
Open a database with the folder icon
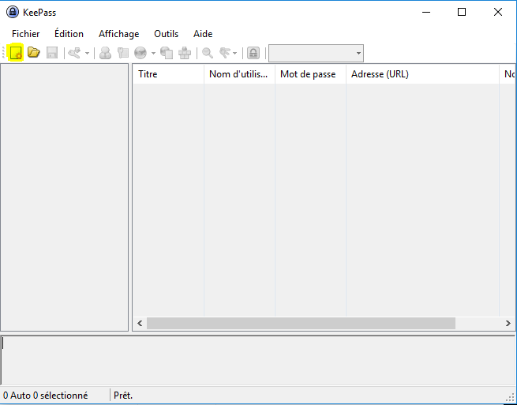click(x=34, y=53)
